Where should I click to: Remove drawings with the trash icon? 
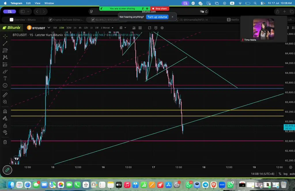pos(5,142)
